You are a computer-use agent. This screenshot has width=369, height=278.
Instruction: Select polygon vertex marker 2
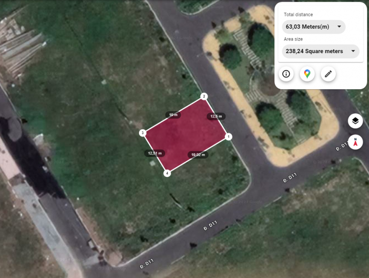click(204, 96)
